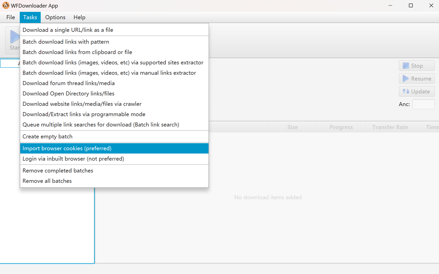Open the Help menu
This screenshot has width=439, height=274.
(x=79, y=17)
